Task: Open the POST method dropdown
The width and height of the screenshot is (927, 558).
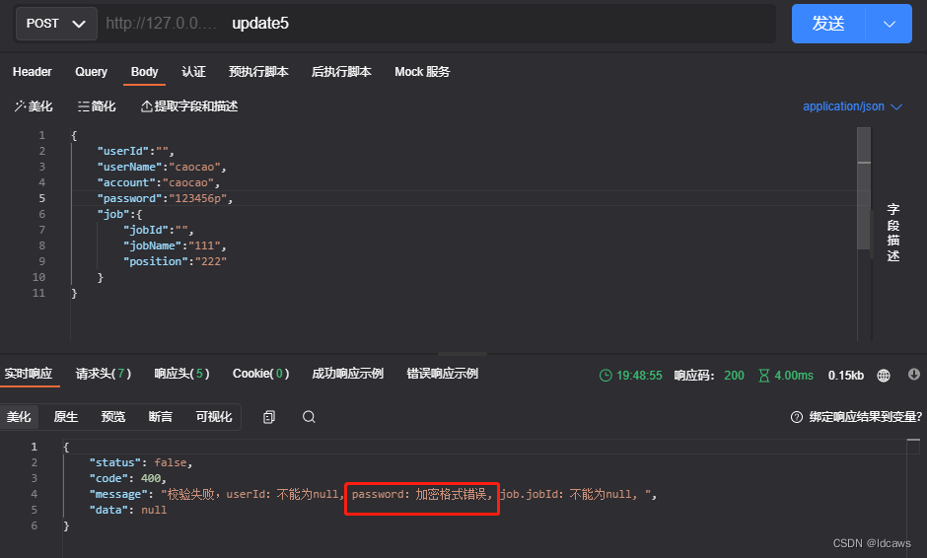Action: (56, 24)
